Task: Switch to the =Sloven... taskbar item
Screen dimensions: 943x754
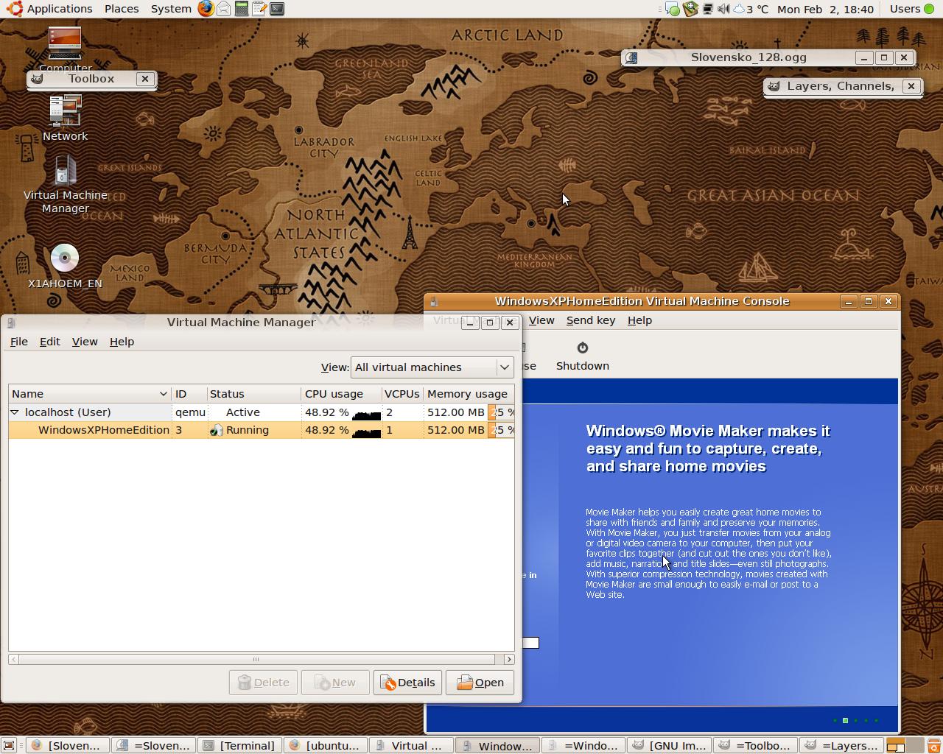Action: click(153, 746)
